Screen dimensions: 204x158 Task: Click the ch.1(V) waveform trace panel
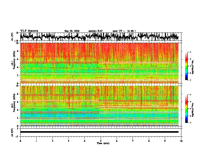[x=100, y=37]
